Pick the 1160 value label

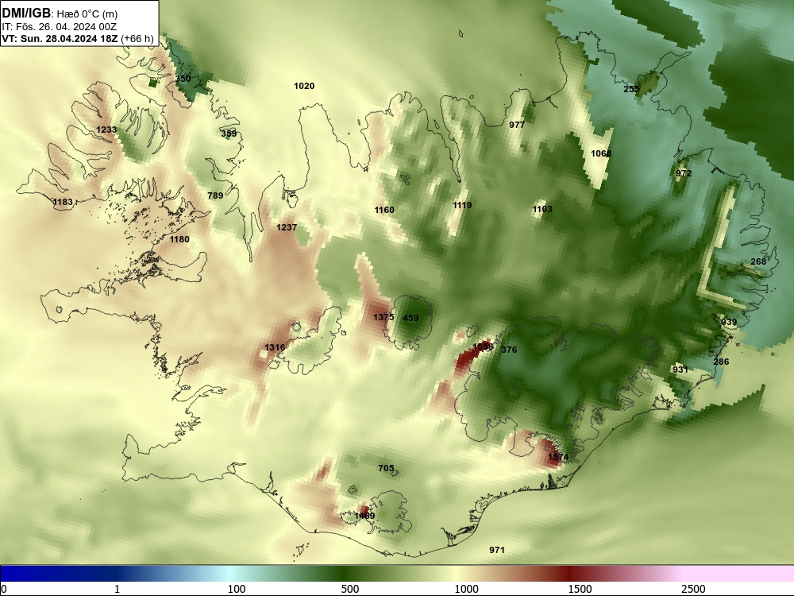click(x=384, y=210)
